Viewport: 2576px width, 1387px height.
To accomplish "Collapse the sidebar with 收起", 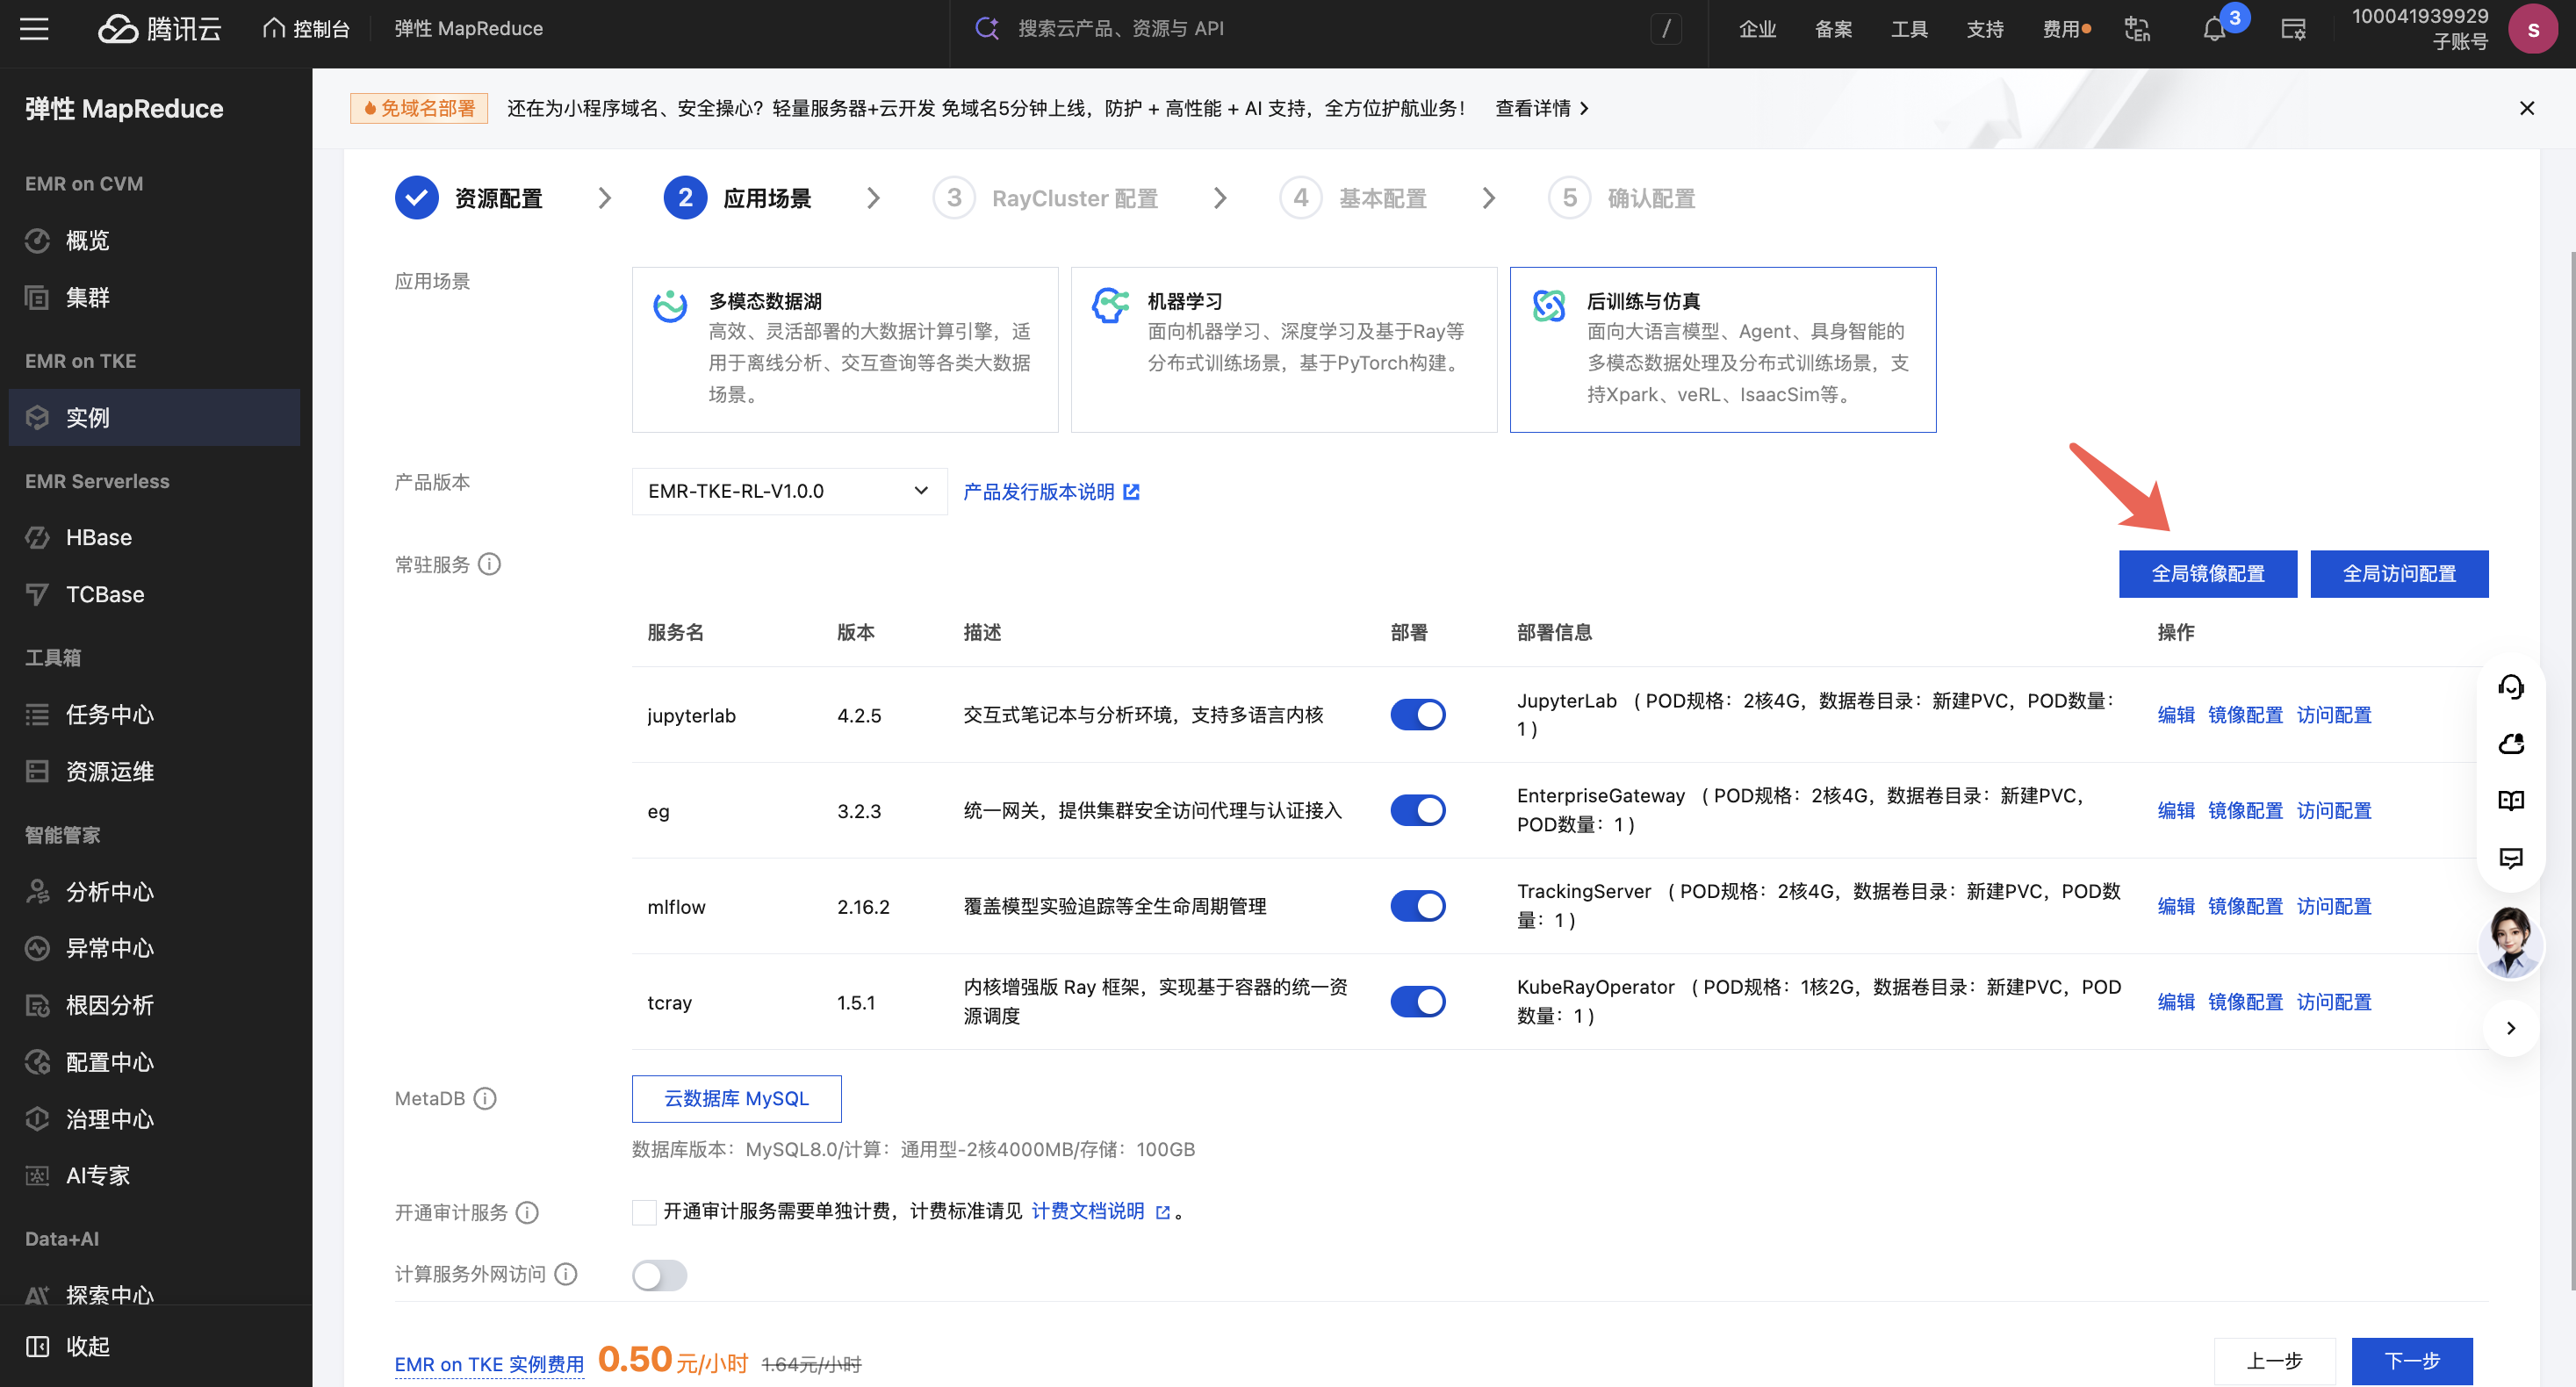I will pyautogui.click(x=68, y=1346).
